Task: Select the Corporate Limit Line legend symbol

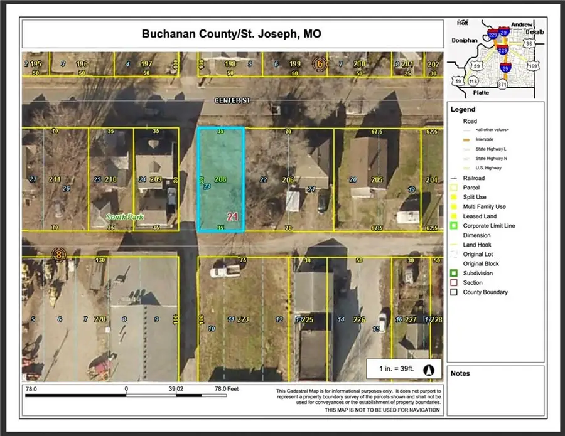Action: coord(453,225)
